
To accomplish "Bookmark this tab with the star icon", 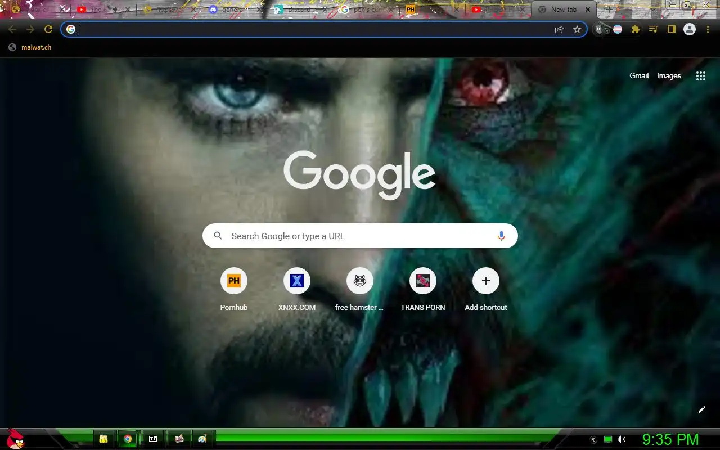I will point(577,29).
